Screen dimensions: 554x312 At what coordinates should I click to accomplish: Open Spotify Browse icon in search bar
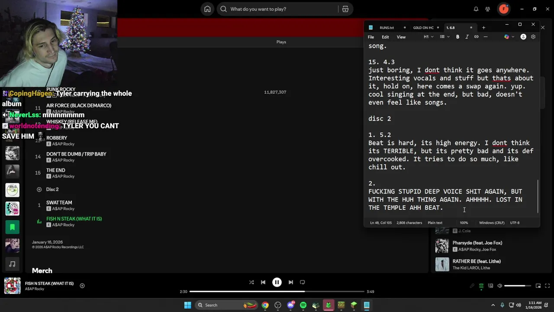345,9
